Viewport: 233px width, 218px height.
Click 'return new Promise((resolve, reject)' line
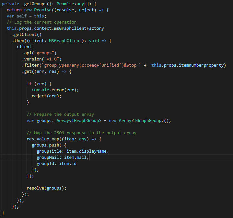pos(58,10)
